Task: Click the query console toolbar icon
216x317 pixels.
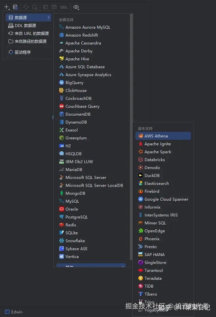Action: pos(45,7)
